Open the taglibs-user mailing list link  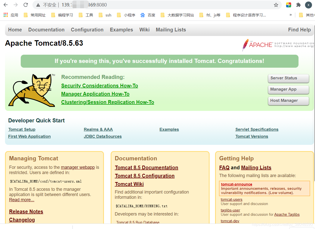pos(231,210)
